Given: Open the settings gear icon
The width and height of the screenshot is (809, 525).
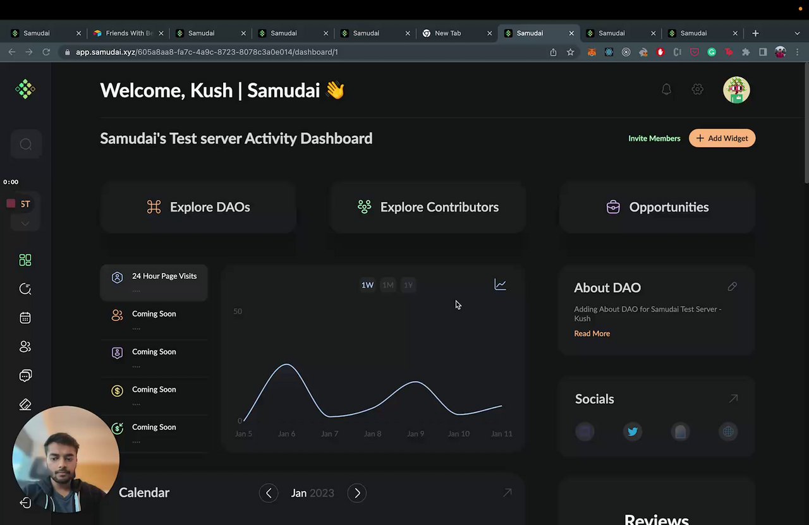Looking at the screenshot, I should (x=697, y=90).
